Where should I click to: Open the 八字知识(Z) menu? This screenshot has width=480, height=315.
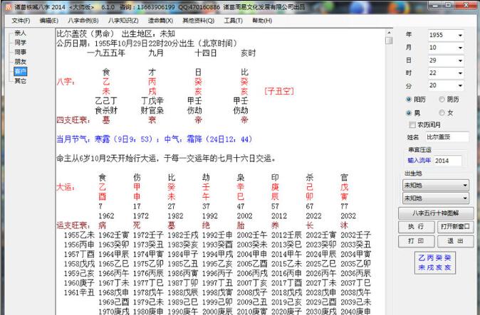point(123,21)
